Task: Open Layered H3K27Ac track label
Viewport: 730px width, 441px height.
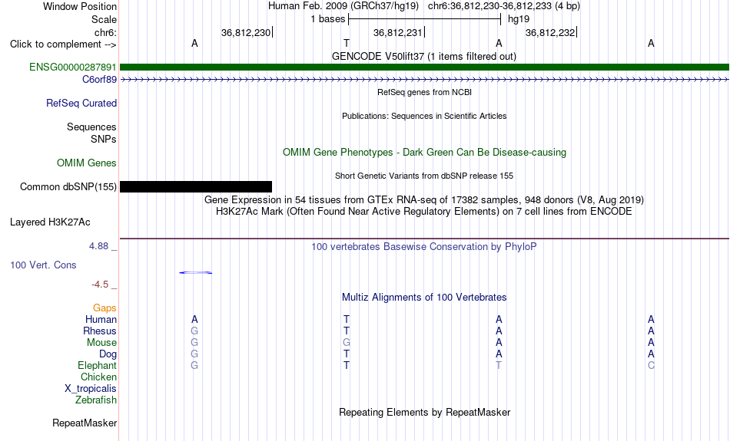Action: tap(50, 222)
